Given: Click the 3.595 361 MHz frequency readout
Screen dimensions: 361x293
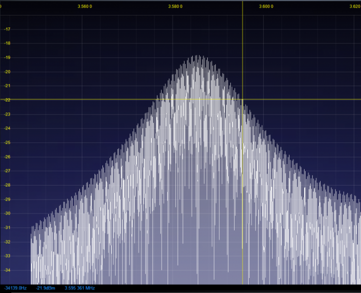Looking at the screenshot, I should click(79, 288).
